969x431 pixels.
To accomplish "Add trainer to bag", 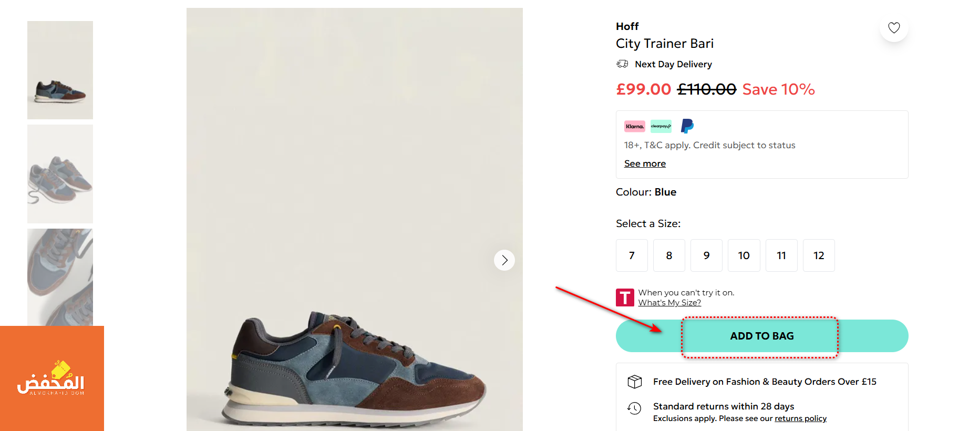I will [x=762, y=336].
